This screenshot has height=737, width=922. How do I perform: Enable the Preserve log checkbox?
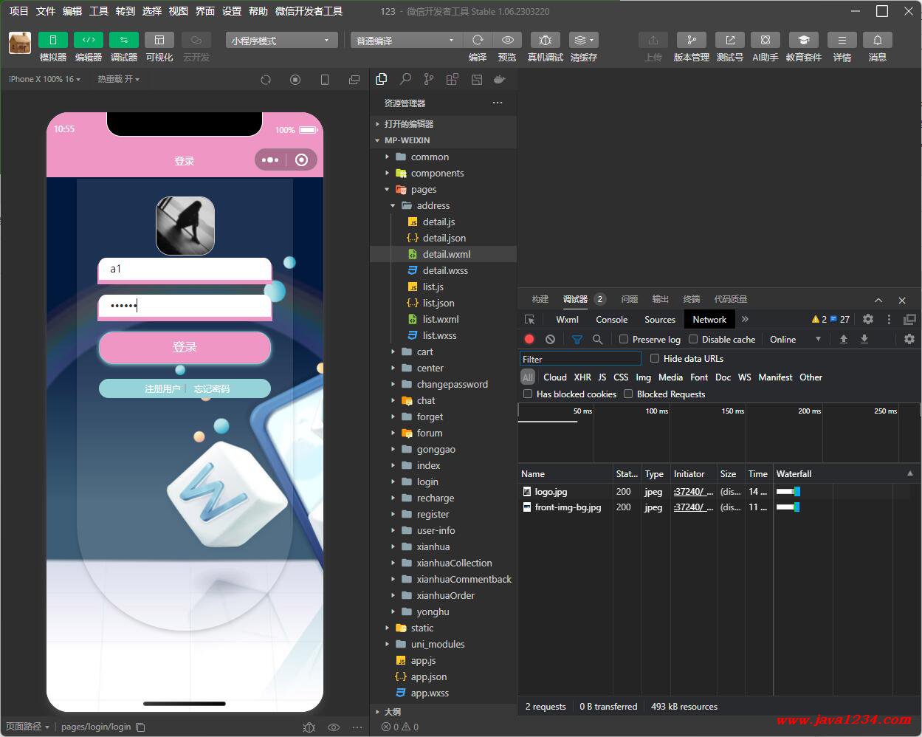(x=624, y=339)
